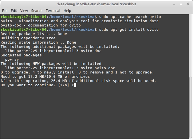The height and width of the screenshot is (139, 193).
Task: Click the empty terminal area below the prompt
Action: point(94,113)
